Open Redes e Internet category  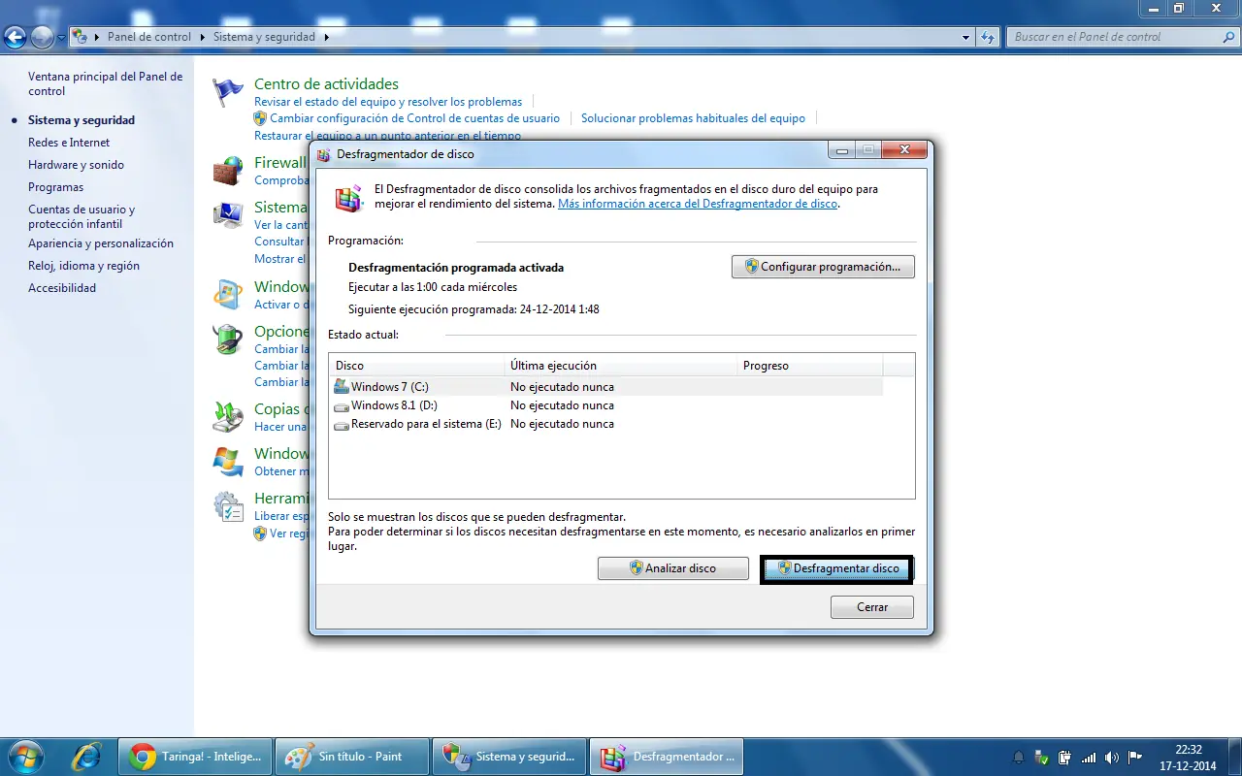click(x=69, y=143)
